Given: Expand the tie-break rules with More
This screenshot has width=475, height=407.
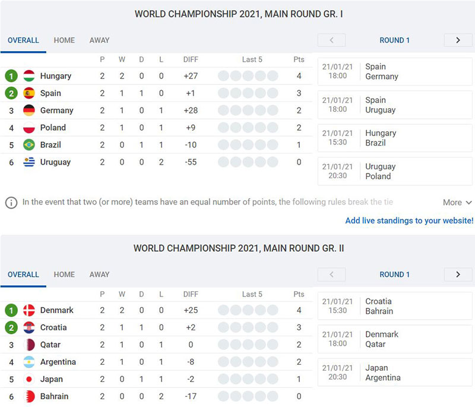Looking at the screenshot, I should click(x=457, y=203).
